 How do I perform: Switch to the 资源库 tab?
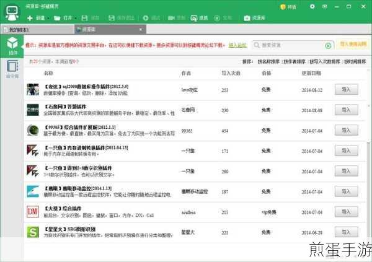[x=110, y=30]
